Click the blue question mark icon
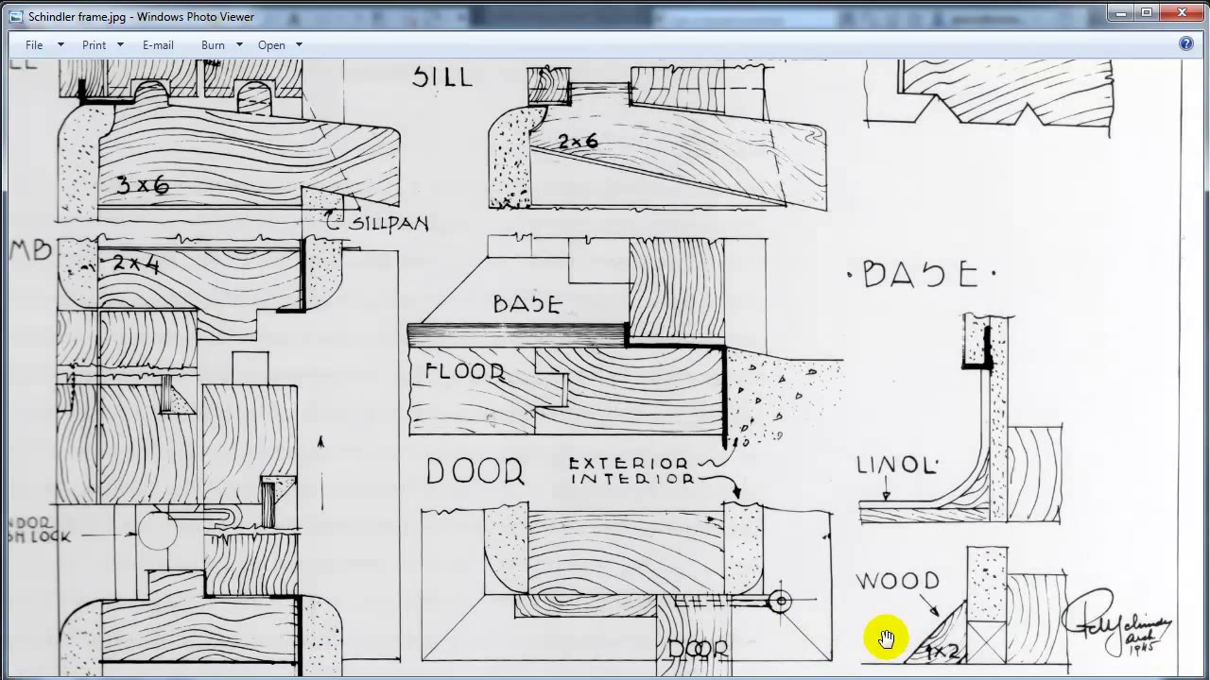This screenshot has height=680, width=1210. [x=1186, y=44]
